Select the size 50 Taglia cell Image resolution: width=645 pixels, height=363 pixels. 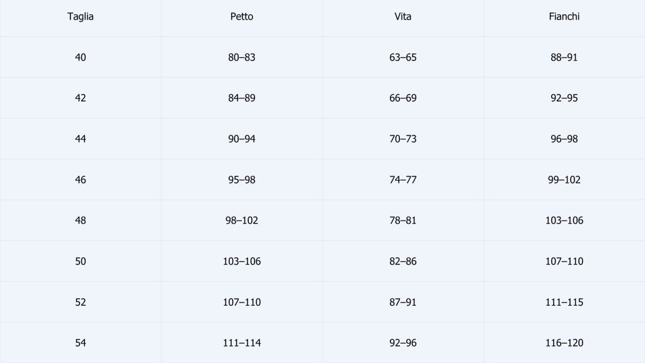point(81,262)
